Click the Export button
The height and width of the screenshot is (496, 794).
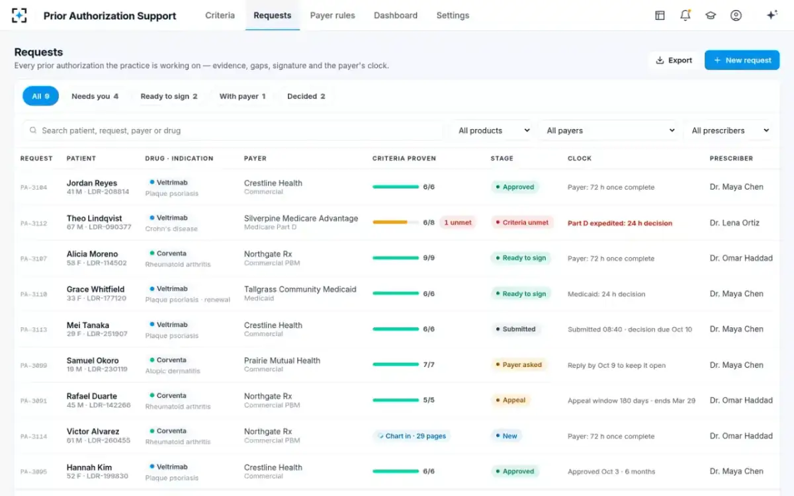coord(674,60)
